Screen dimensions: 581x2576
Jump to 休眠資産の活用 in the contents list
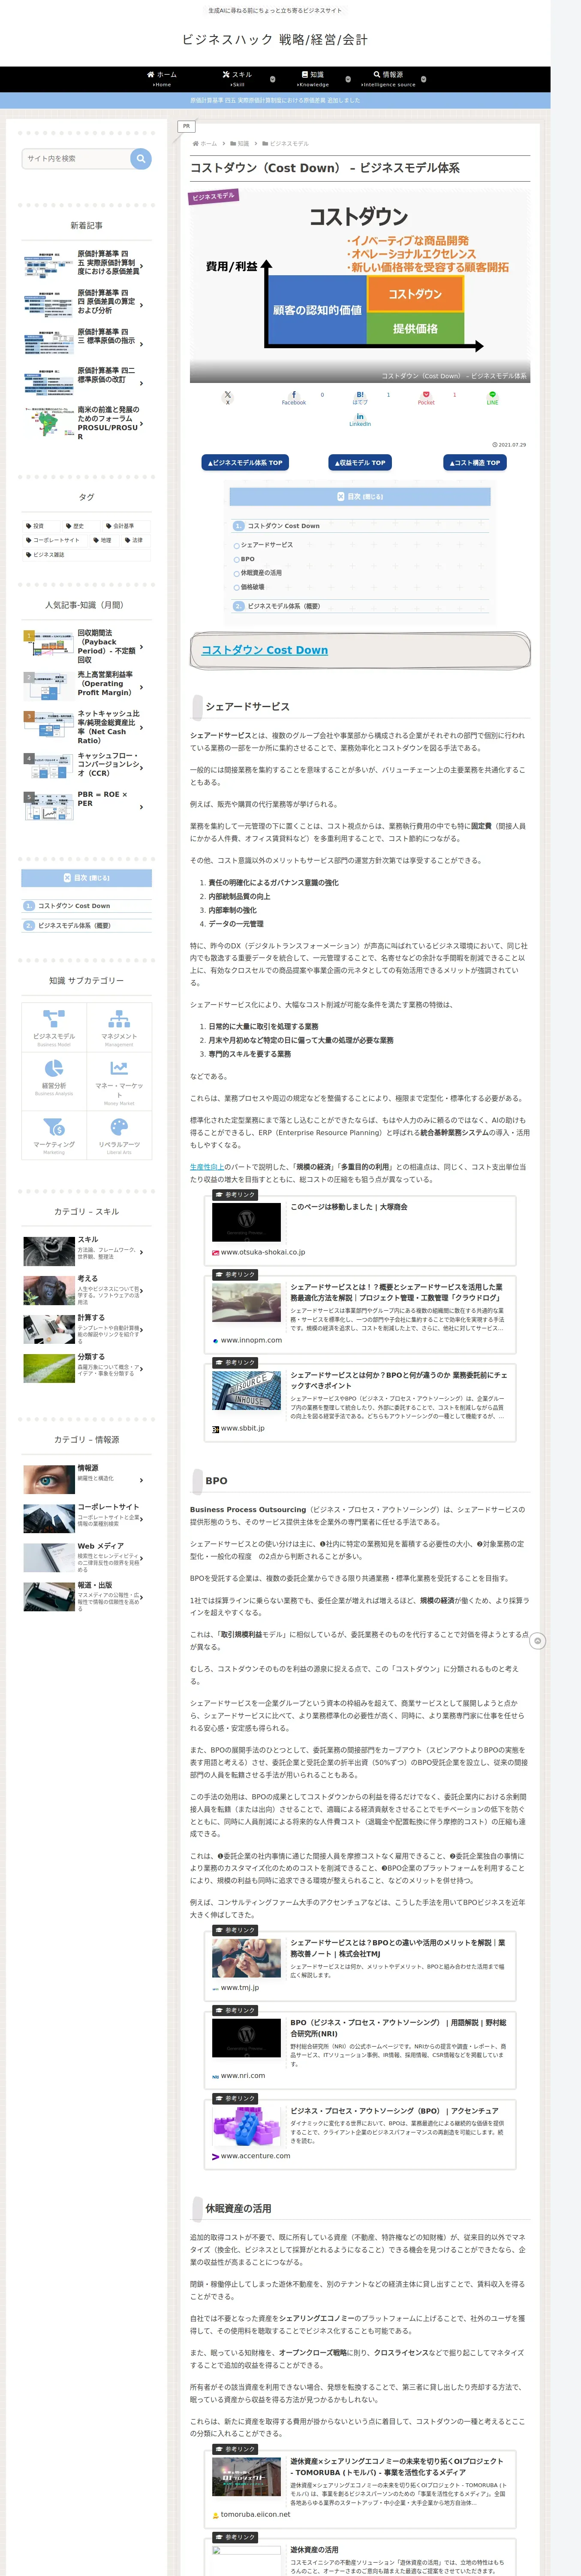(x=261, y=573)
